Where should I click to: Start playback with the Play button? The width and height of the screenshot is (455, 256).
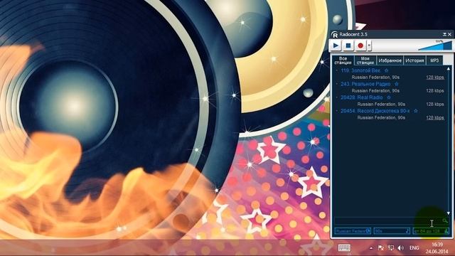point(336,46)
